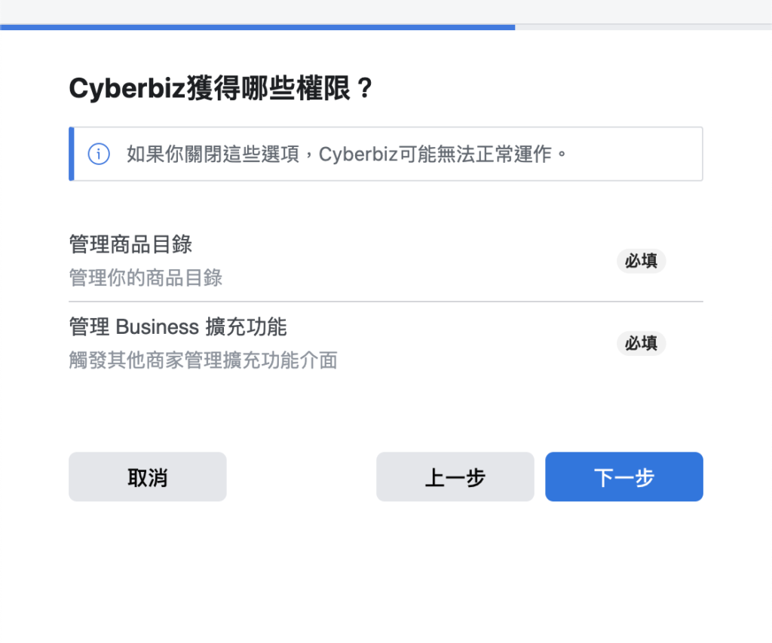This screenshot has height=643, width=772.
Task: Click the gray strip above the progress bar
Action: [x=385, y=11]
